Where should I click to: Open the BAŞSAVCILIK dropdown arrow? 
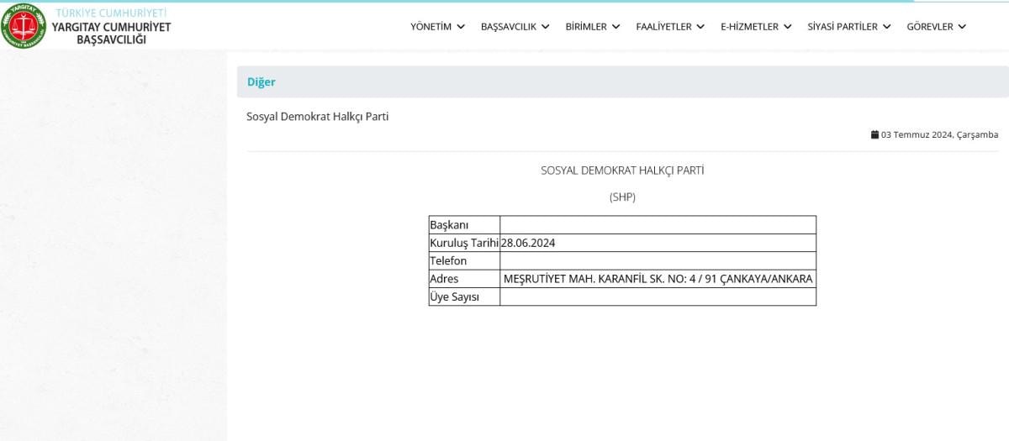coord(545,27)
